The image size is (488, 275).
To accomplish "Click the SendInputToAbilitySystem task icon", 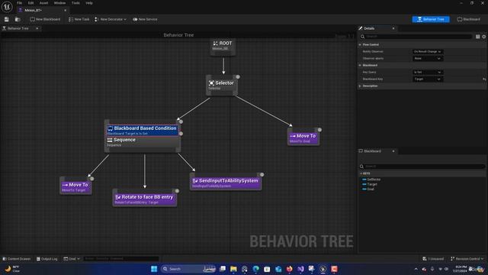I will coord(195,181).
